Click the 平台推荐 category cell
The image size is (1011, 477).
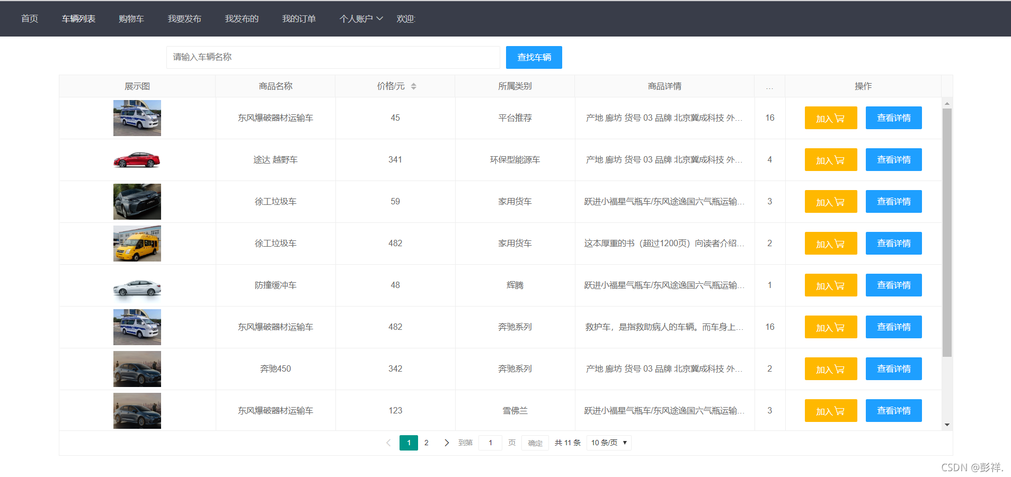pyautogui.click(x=515, y=118)
